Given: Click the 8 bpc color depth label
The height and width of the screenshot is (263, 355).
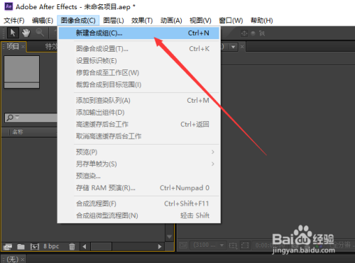Looking at the screenshot, I should pyautogui.click(x=51, y=246).
